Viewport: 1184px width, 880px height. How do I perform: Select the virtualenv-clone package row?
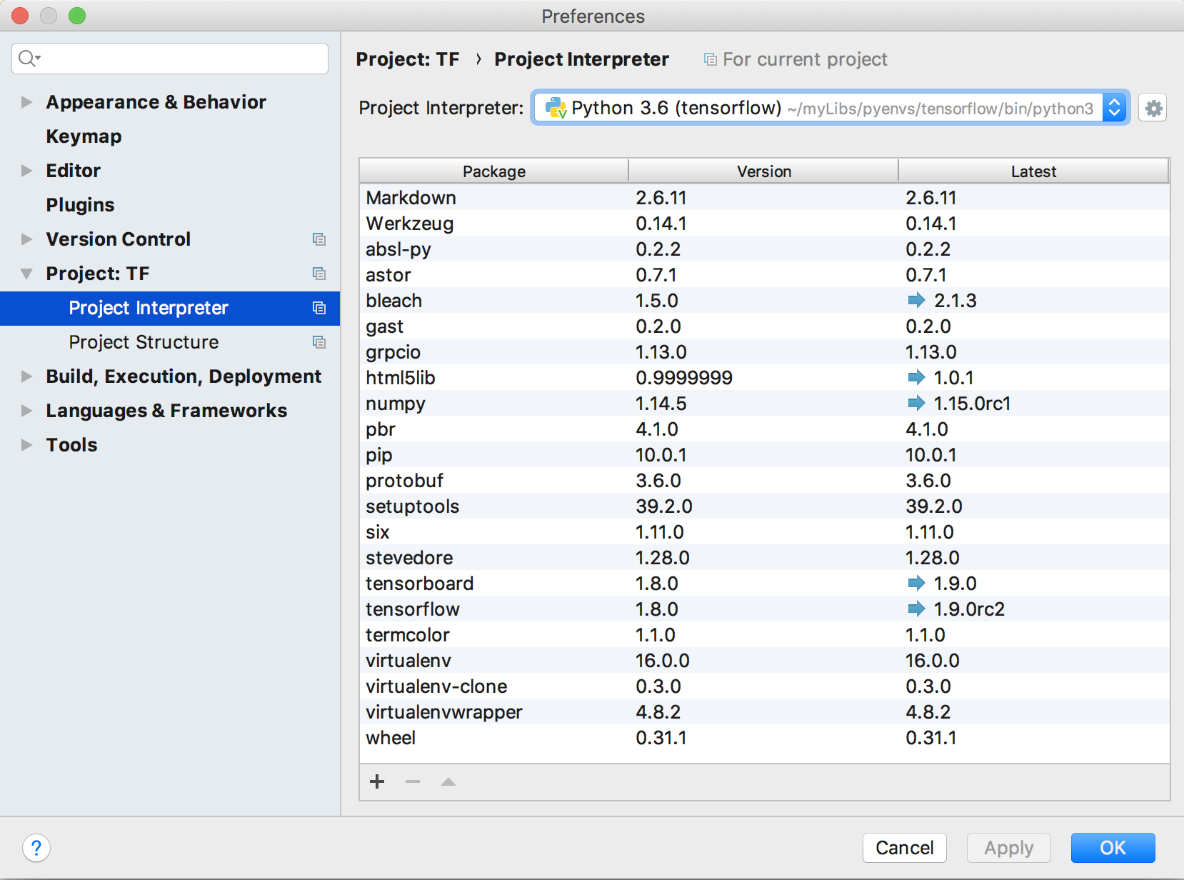pyautogui.click(x=764, y=686)
